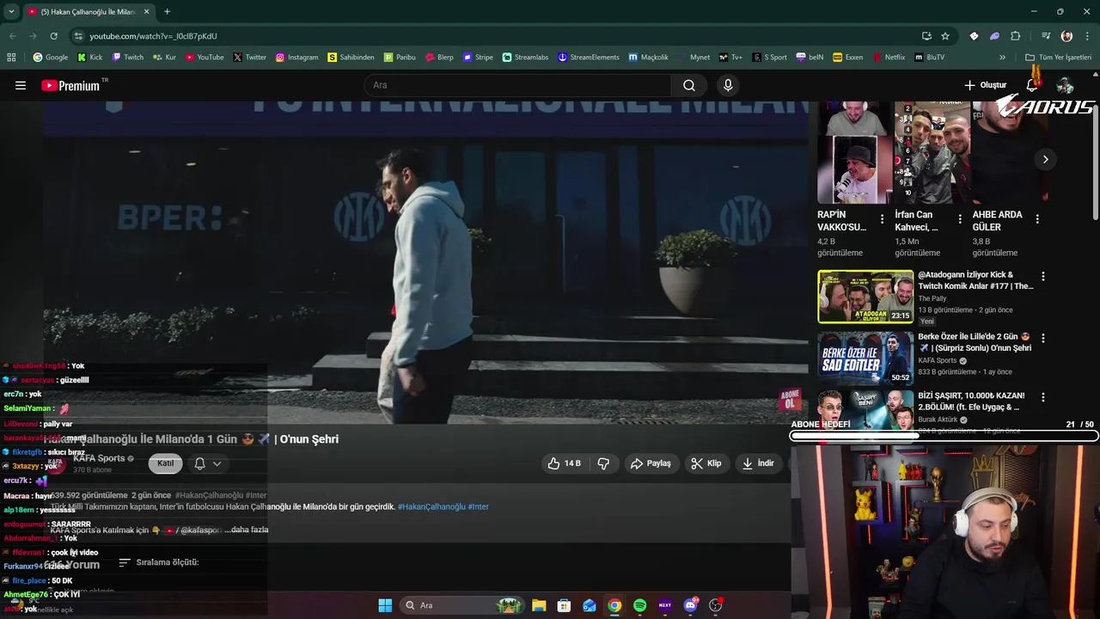1100x619 pixels.
Task: Open the RAP'İN VAKKO'SU short thumbnail
Action: click(x=853, y=153)
